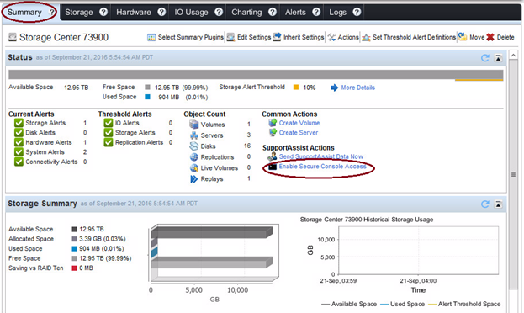Click the Enable Secure Console Access link
524x313 pixels.
pyautogui.click(x=322, y=167)
